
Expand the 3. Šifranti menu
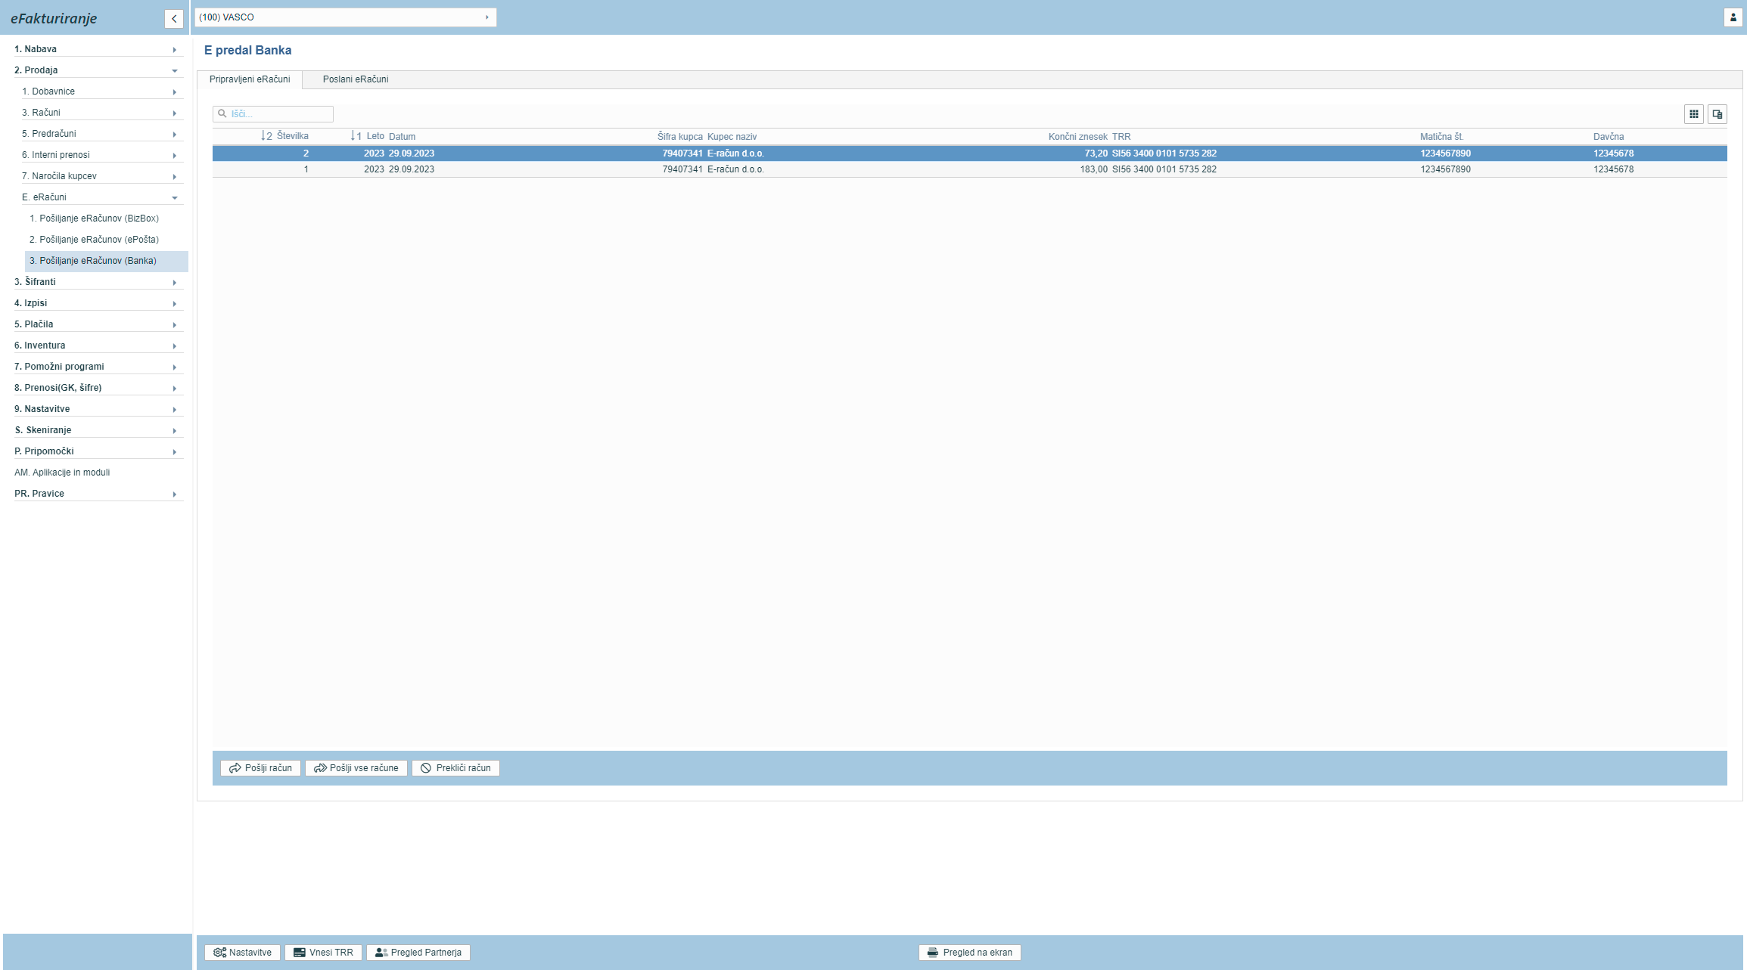click(x=98, y=282)
